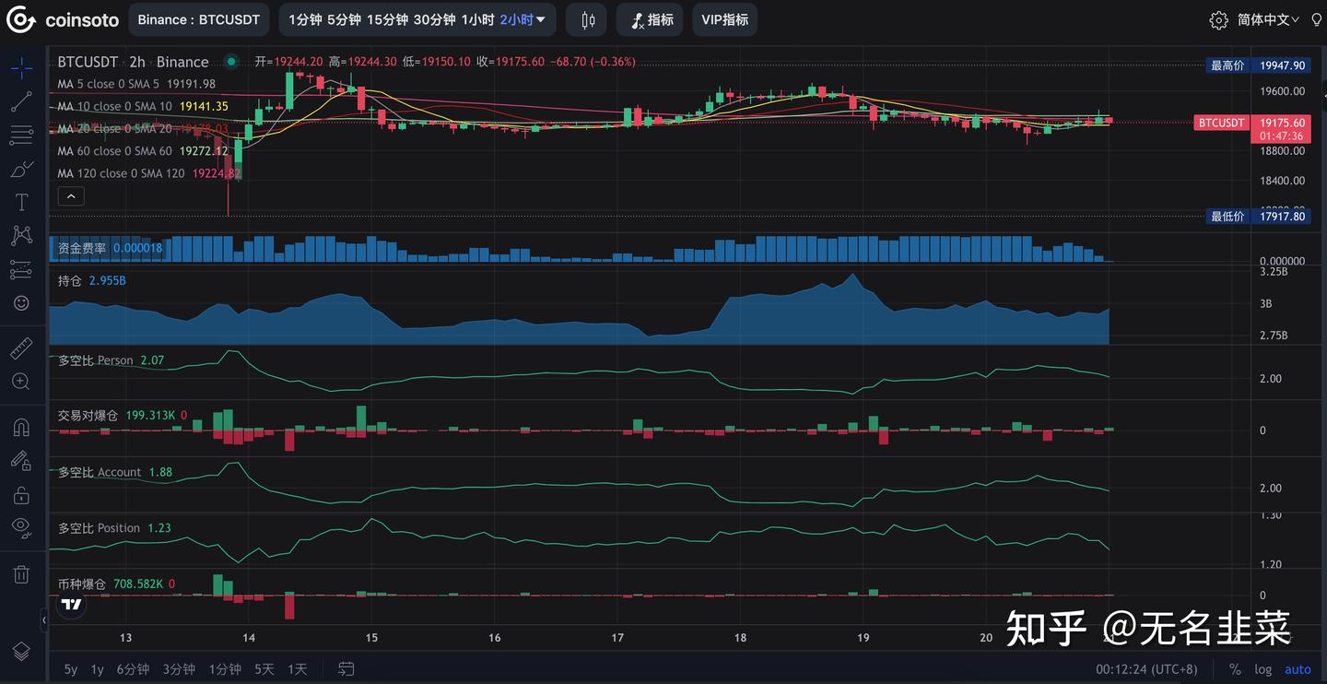Click the 多空比 Account indicator label

point(100,472)
